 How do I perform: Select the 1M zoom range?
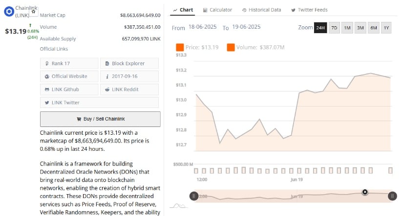(x=347, y=28)
